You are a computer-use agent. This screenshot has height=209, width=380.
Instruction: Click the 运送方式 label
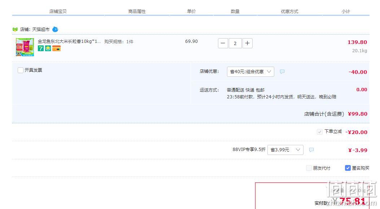(x=209, y=90)
